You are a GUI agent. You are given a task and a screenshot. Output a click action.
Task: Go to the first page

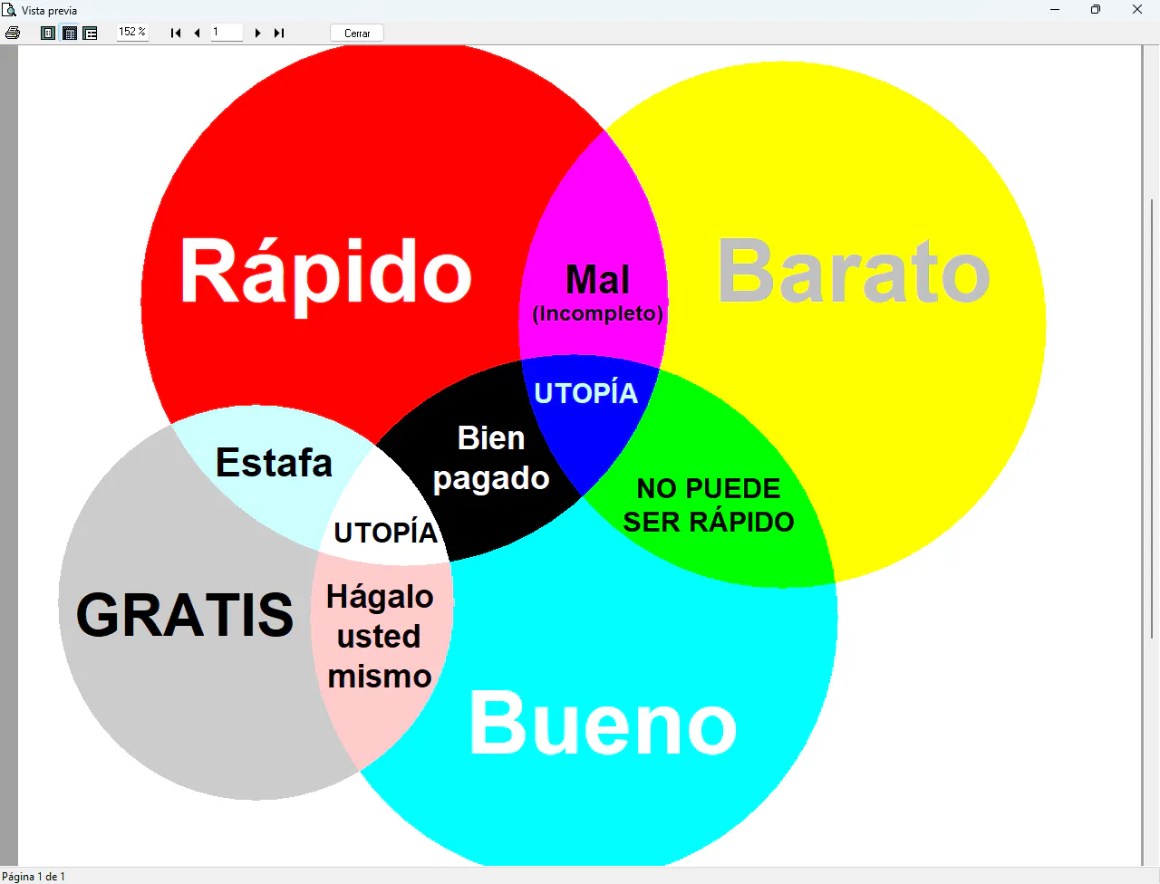pos(176,33)
